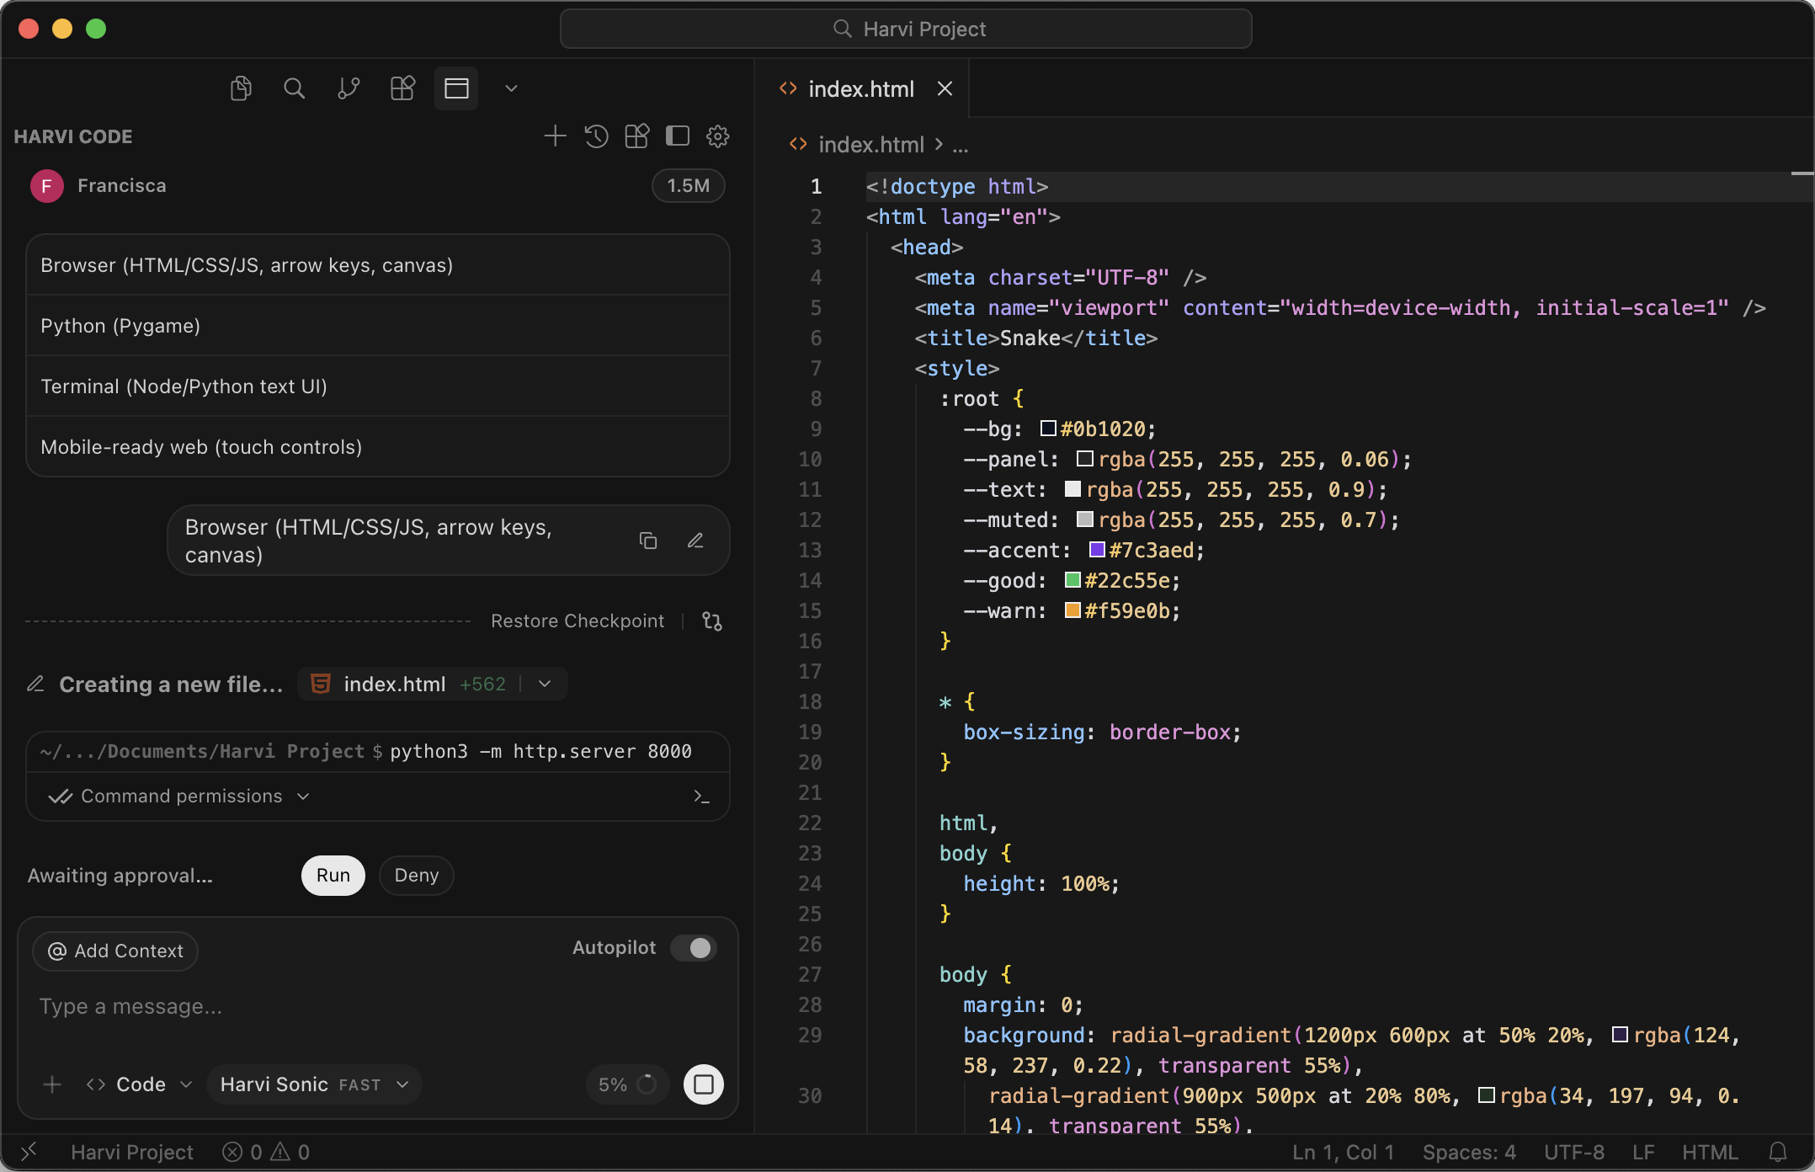1815x1172 pixels.
Task: Run the python3 http.server command
Action: pos(333,876)
